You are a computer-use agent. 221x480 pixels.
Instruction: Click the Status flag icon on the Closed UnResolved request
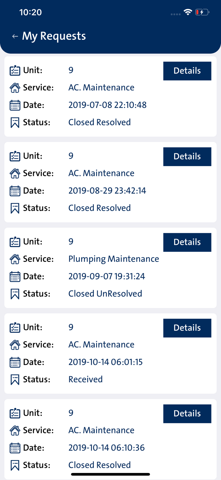[15, 293]
